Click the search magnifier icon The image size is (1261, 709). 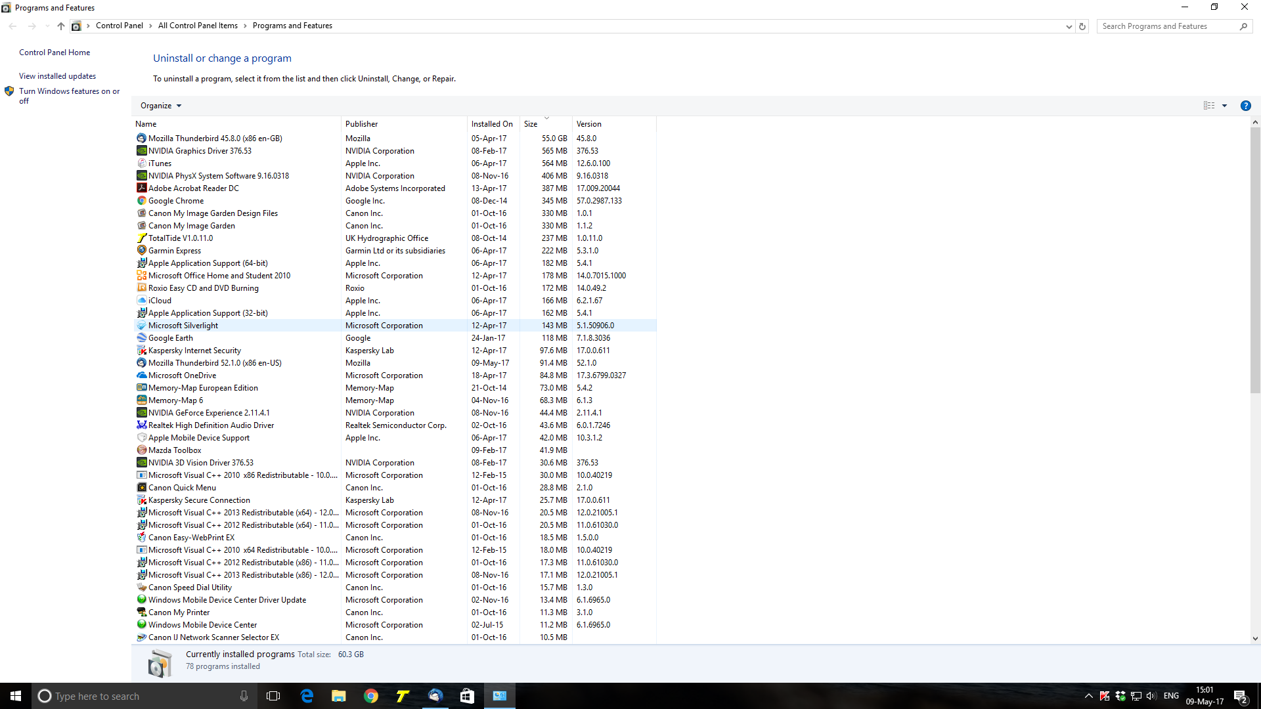(x=1243, y=26)
